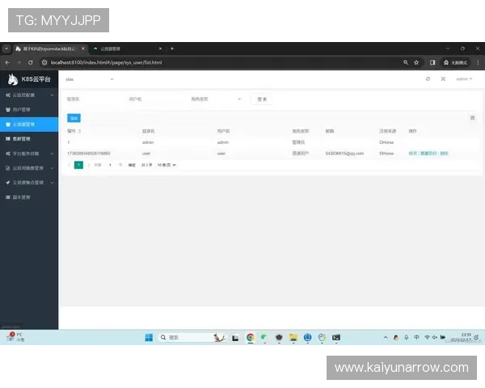Click the browser back arrow

[7, 62]
